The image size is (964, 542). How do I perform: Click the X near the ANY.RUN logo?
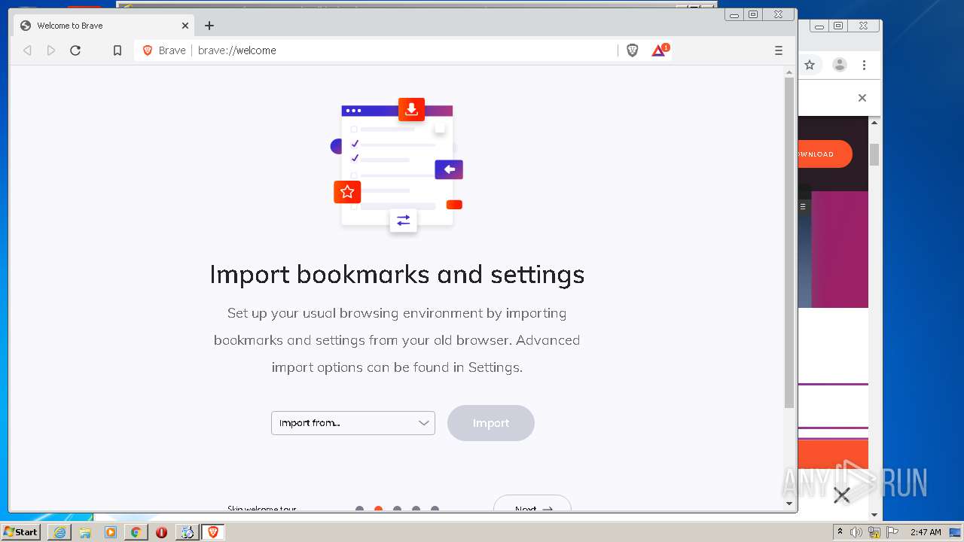point(842,495)
